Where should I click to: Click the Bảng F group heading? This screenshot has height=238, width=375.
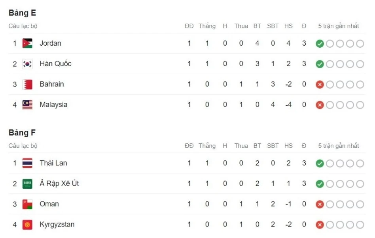22,133
